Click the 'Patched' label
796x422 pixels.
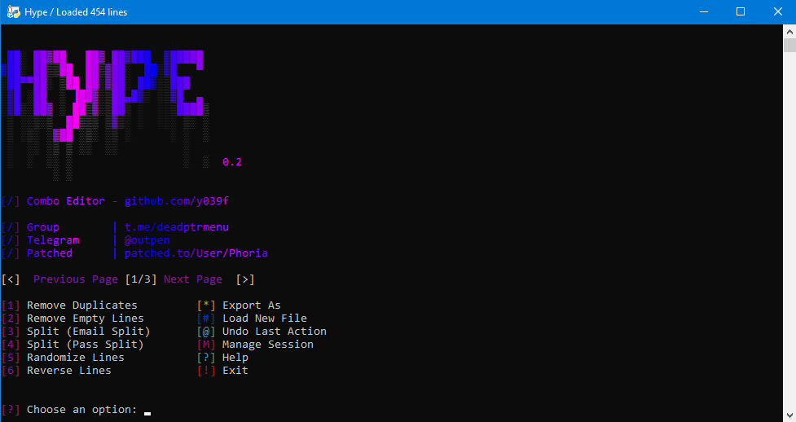[50, 253]
